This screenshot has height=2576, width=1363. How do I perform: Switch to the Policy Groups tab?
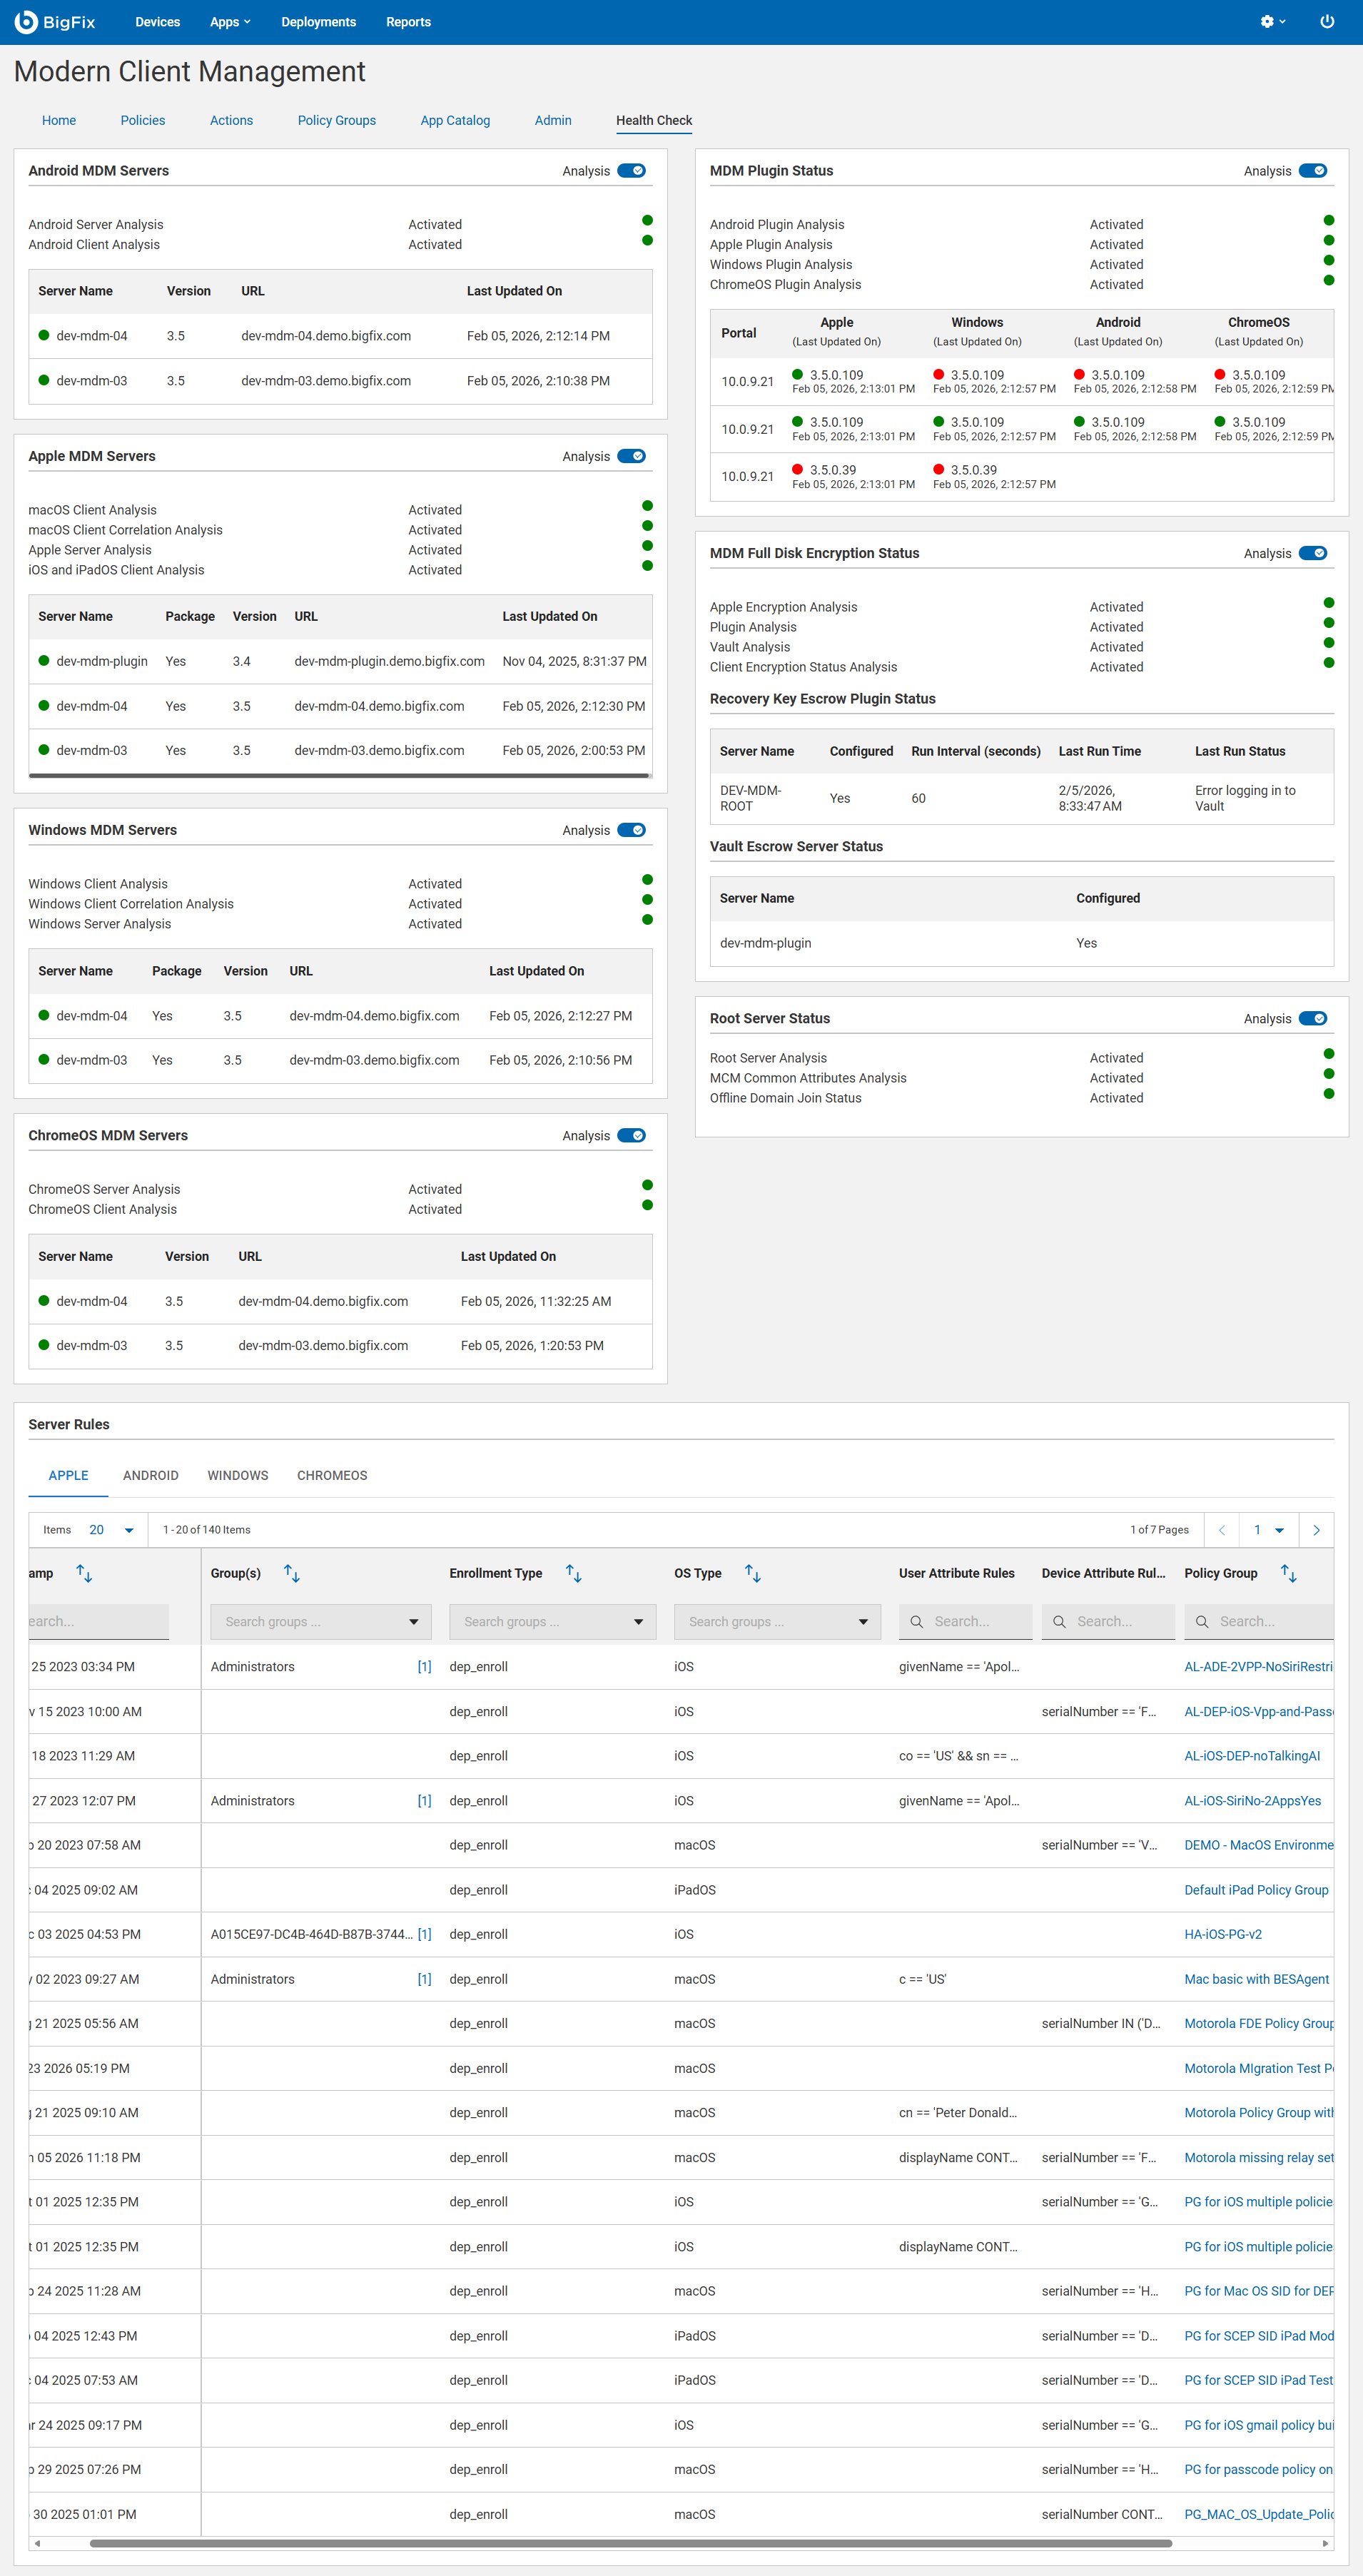(x=337, y=120)
